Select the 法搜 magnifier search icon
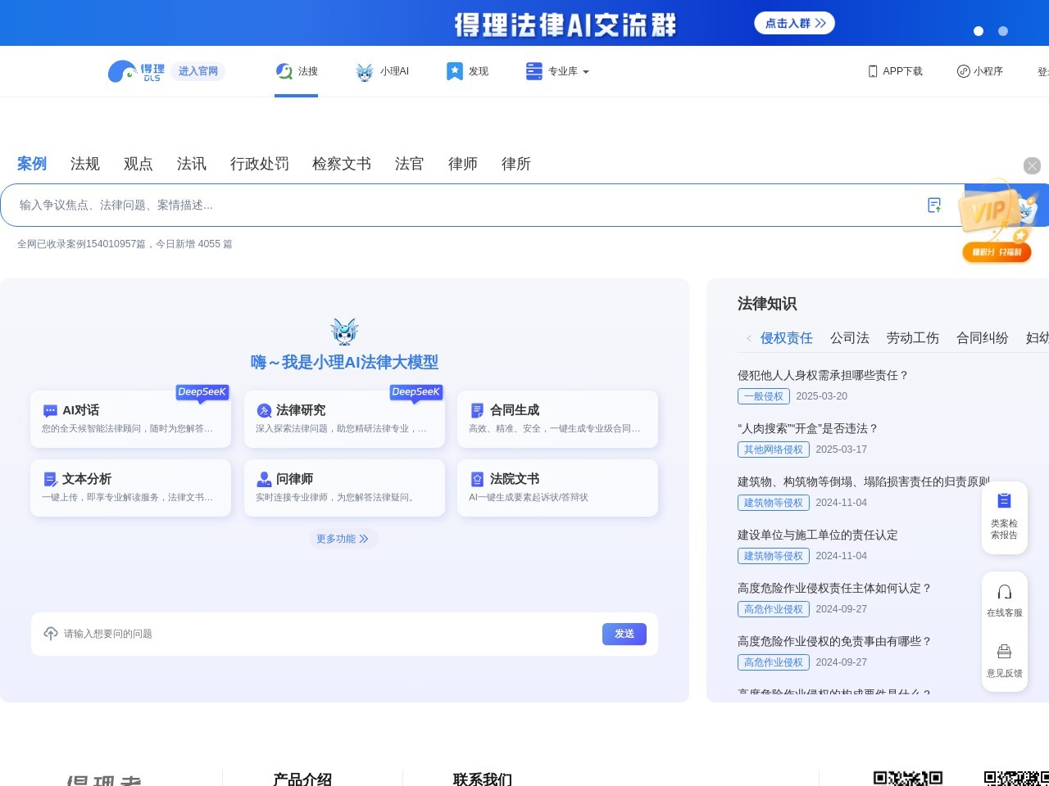The height and width of the screenshot is (786, 1049). 284,71
